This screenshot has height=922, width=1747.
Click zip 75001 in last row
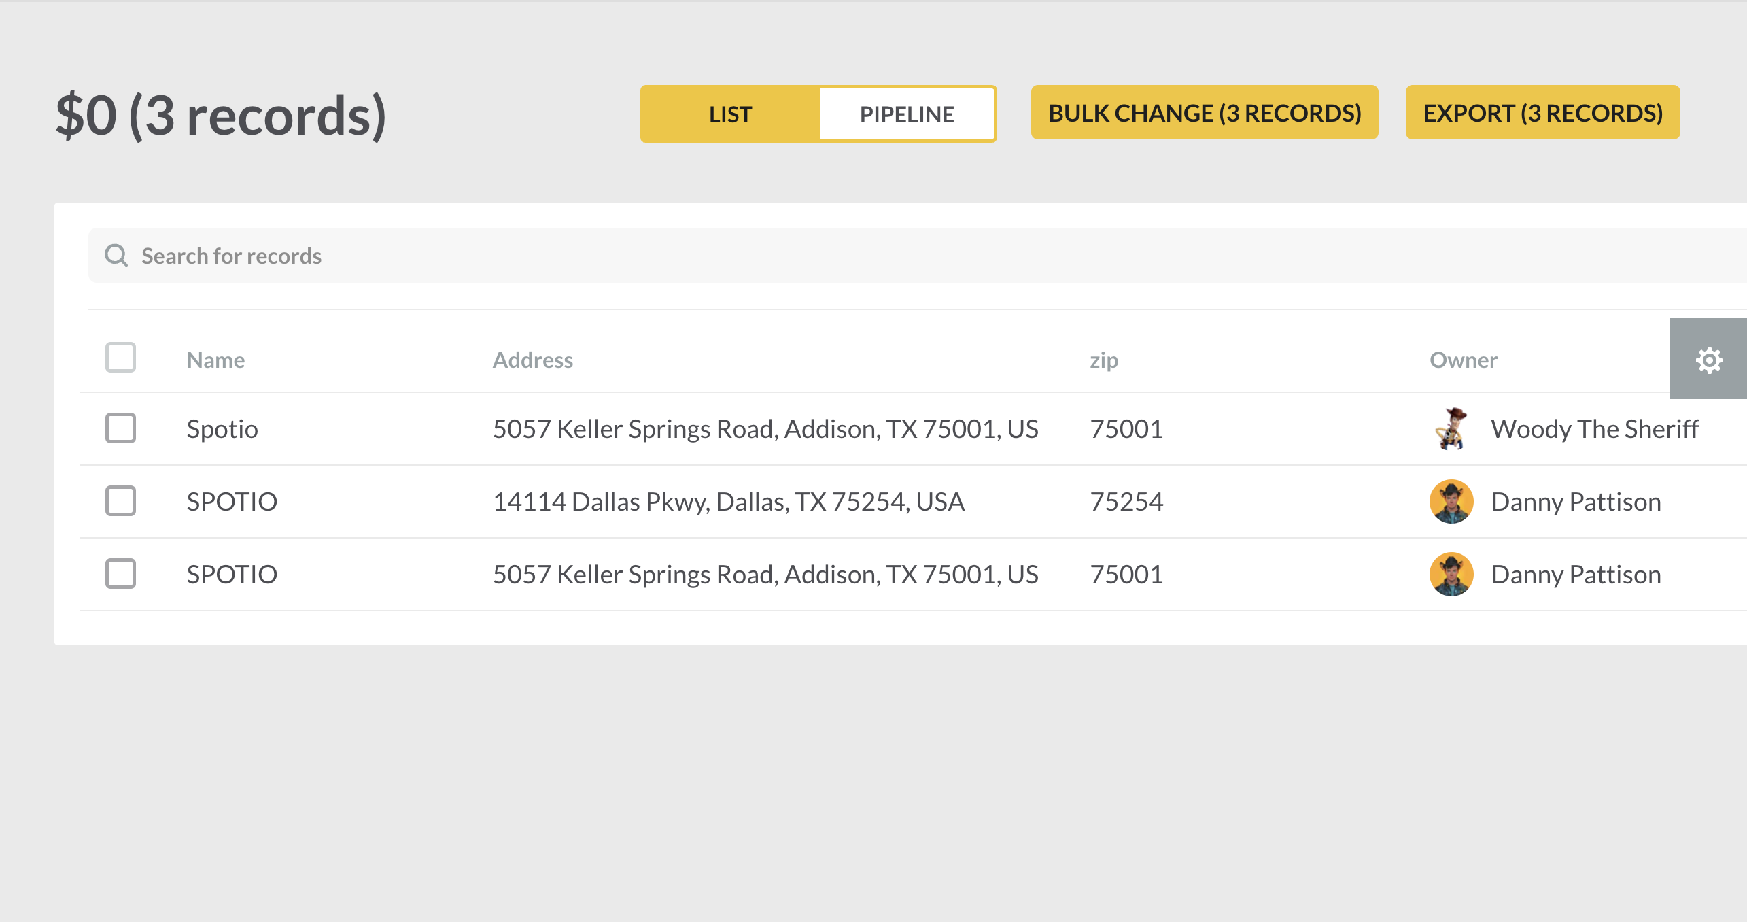coord(1126,575)
